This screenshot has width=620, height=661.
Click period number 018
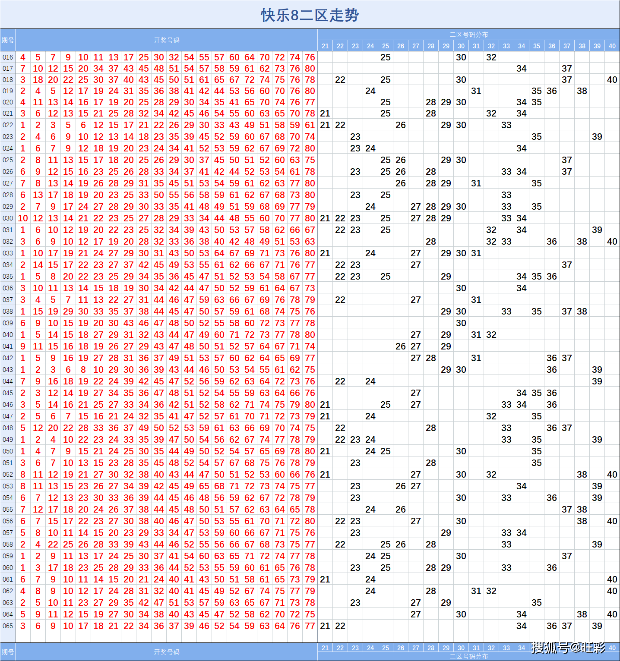[x=8, y=80]
